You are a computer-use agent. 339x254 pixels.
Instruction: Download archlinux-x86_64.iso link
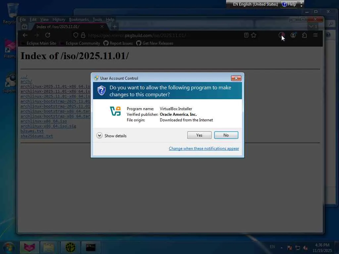click(44, 121)
